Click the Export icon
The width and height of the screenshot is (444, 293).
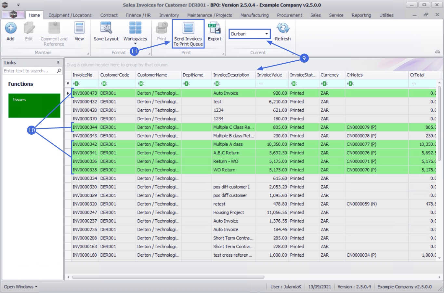coord(215,28)
